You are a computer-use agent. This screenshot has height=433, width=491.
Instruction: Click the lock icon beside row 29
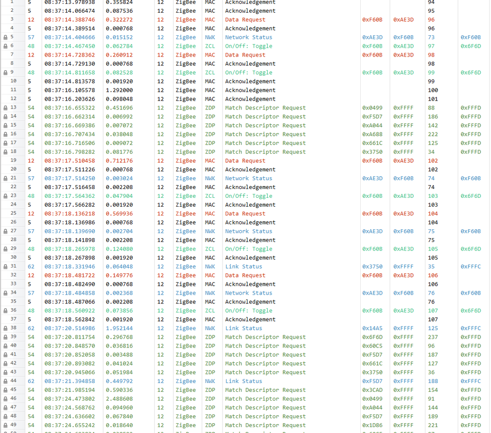tap(5, 249)
